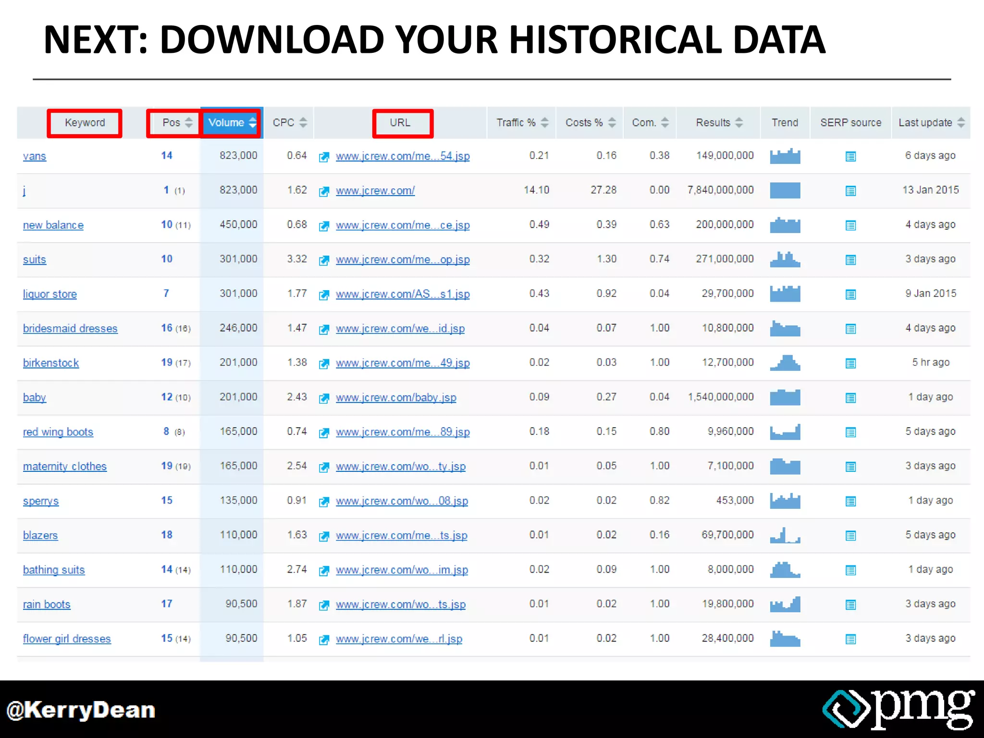Sort table by Volume column

(253, 123)
